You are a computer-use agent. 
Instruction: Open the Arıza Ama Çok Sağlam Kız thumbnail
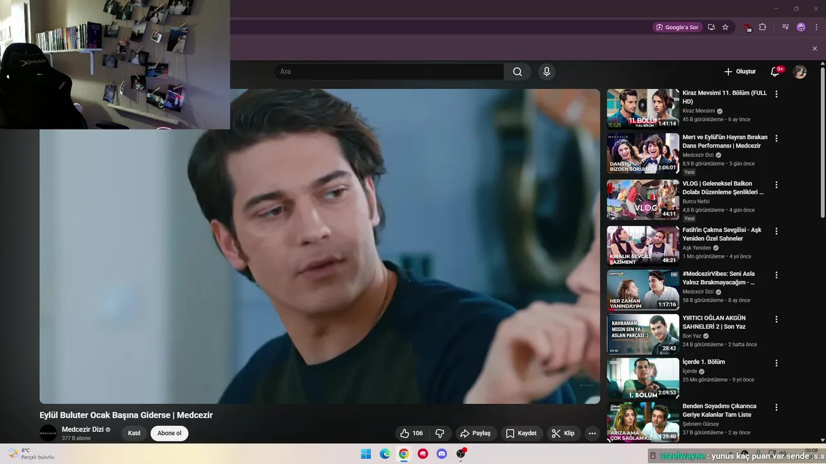(x=643, y=422)
